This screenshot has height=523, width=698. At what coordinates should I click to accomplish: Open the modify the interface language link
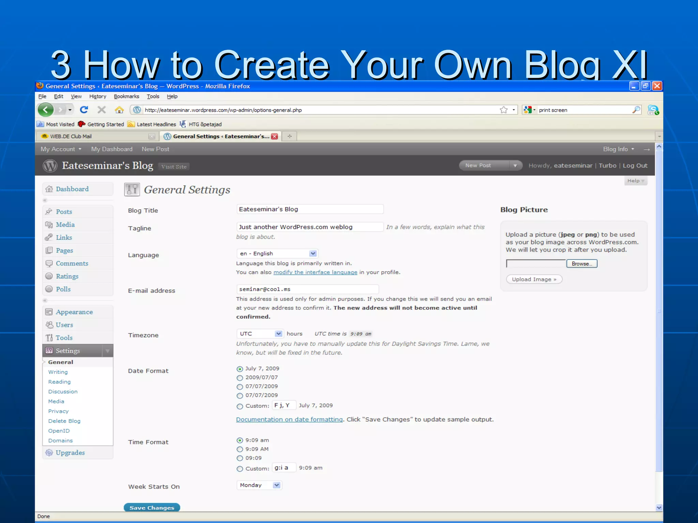[315, 272]
